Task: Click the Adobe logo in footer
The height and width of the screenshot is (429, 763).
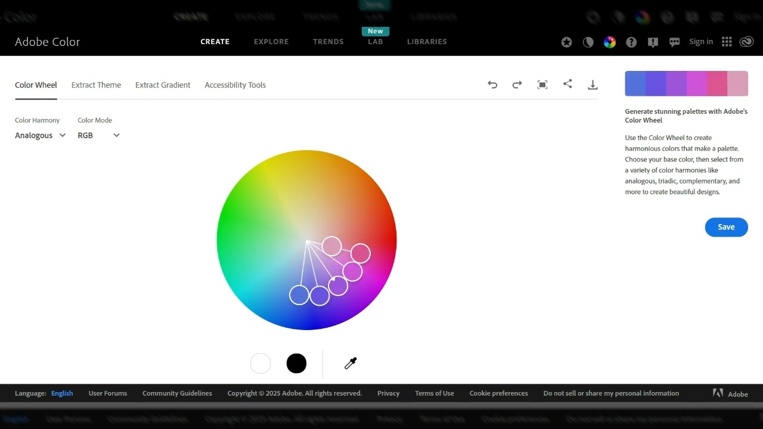Action: (x=730, y=393)
